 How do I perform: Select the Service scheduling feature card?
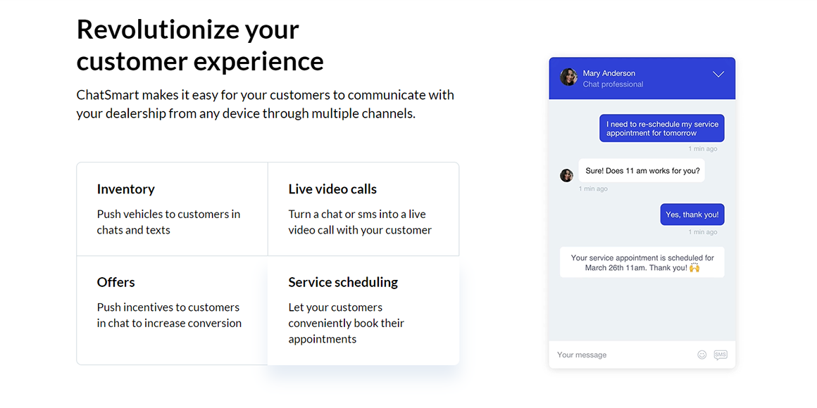pos(363,310)
